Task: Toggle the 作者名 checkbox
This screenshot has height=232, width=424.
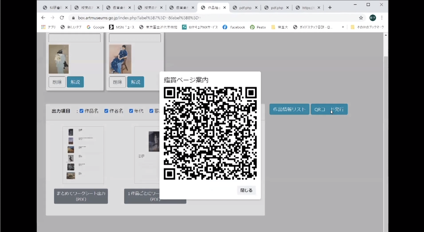Action: click(106, 111)
